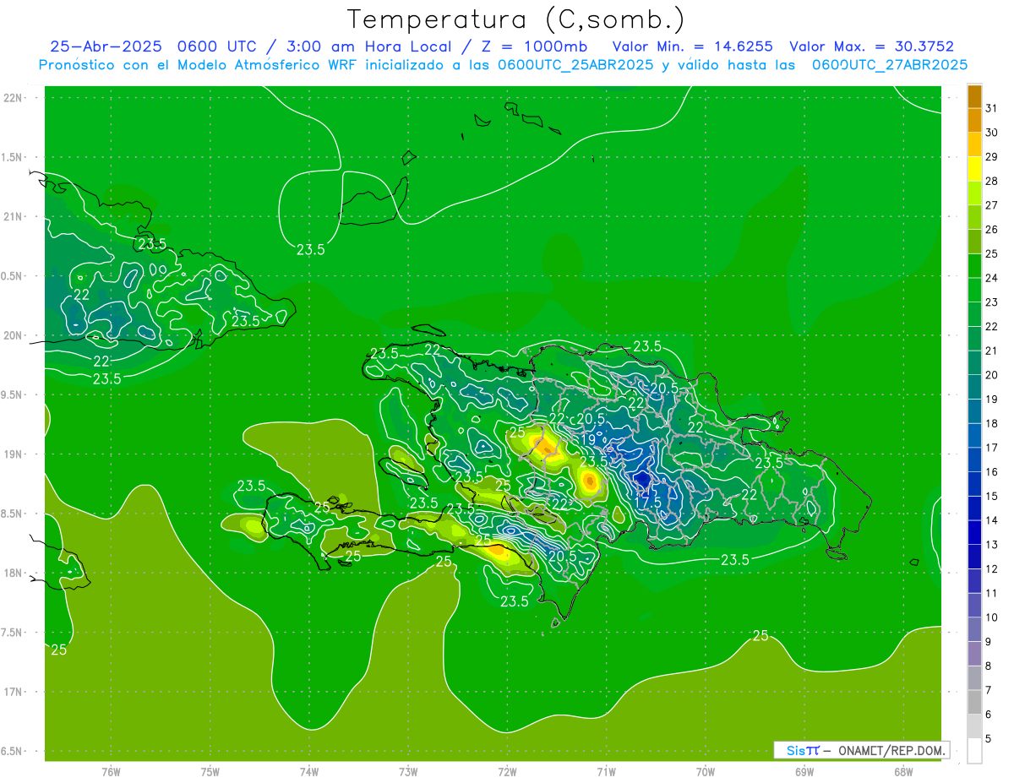Image resolution: width=1014 pixels, height=783 pixels.
Task: Click the 'ONAMET/REP.DOM.' credit label
Action: [x=890, y=750]
